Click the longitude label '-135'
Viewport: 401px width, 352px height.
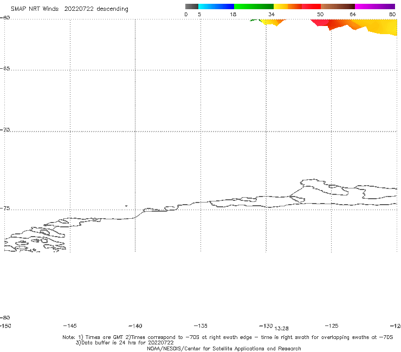pos(200,325)
